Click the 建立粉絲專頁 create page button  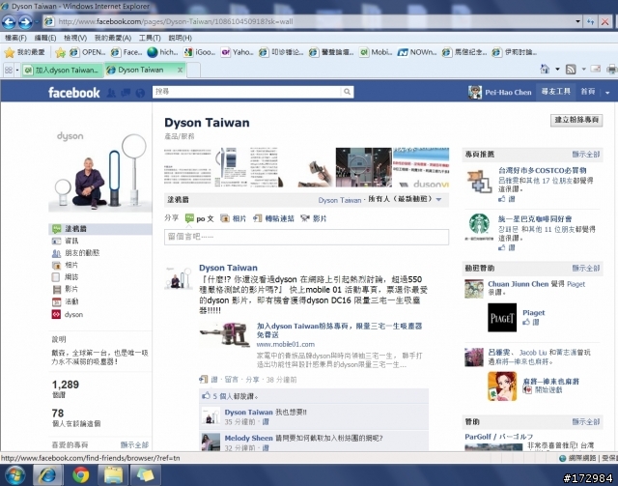point(576,120)
